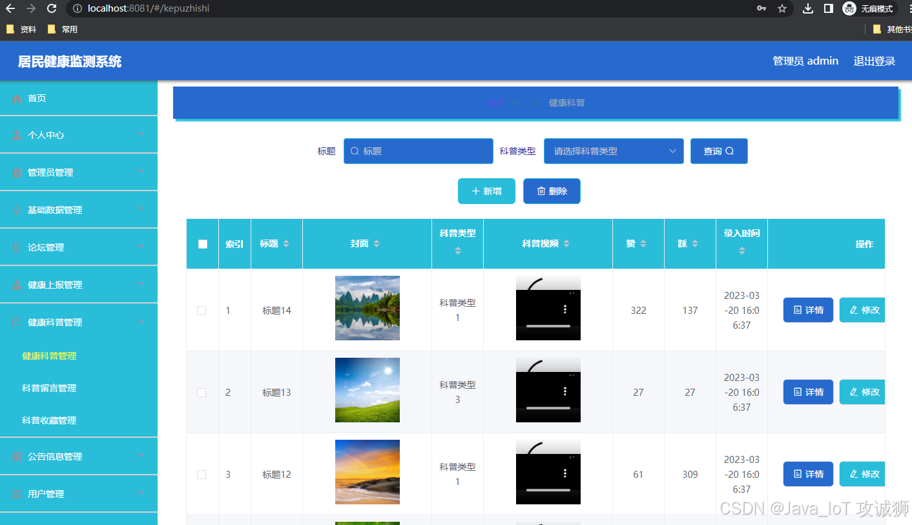Sort table by 科普视频 column arrows

[x=566, y=243]
